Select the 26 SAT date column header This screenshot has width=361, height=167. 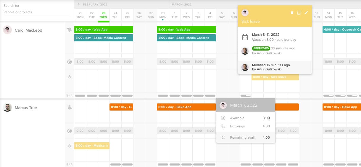point(139,15)
